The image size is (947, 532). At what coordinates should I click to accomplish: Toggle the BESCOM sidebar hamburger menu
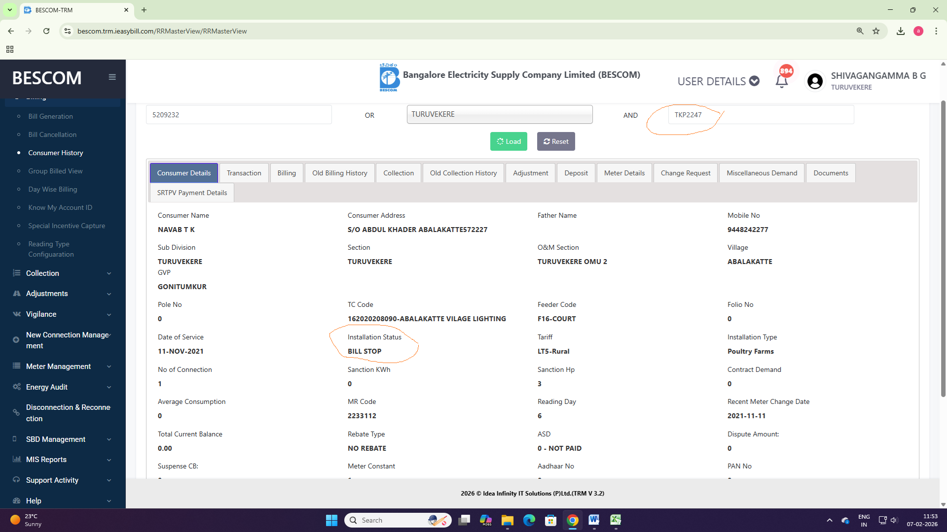point(112,77)
